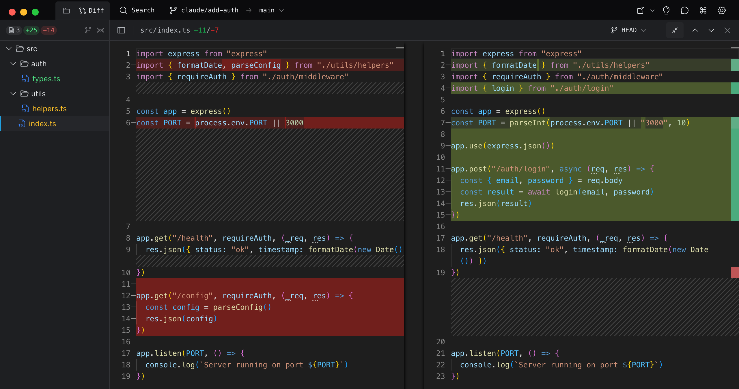Open the chat bubble icon
Image resolution: width=739 pixels, height=389 pixels.
(x=684, y=11)
